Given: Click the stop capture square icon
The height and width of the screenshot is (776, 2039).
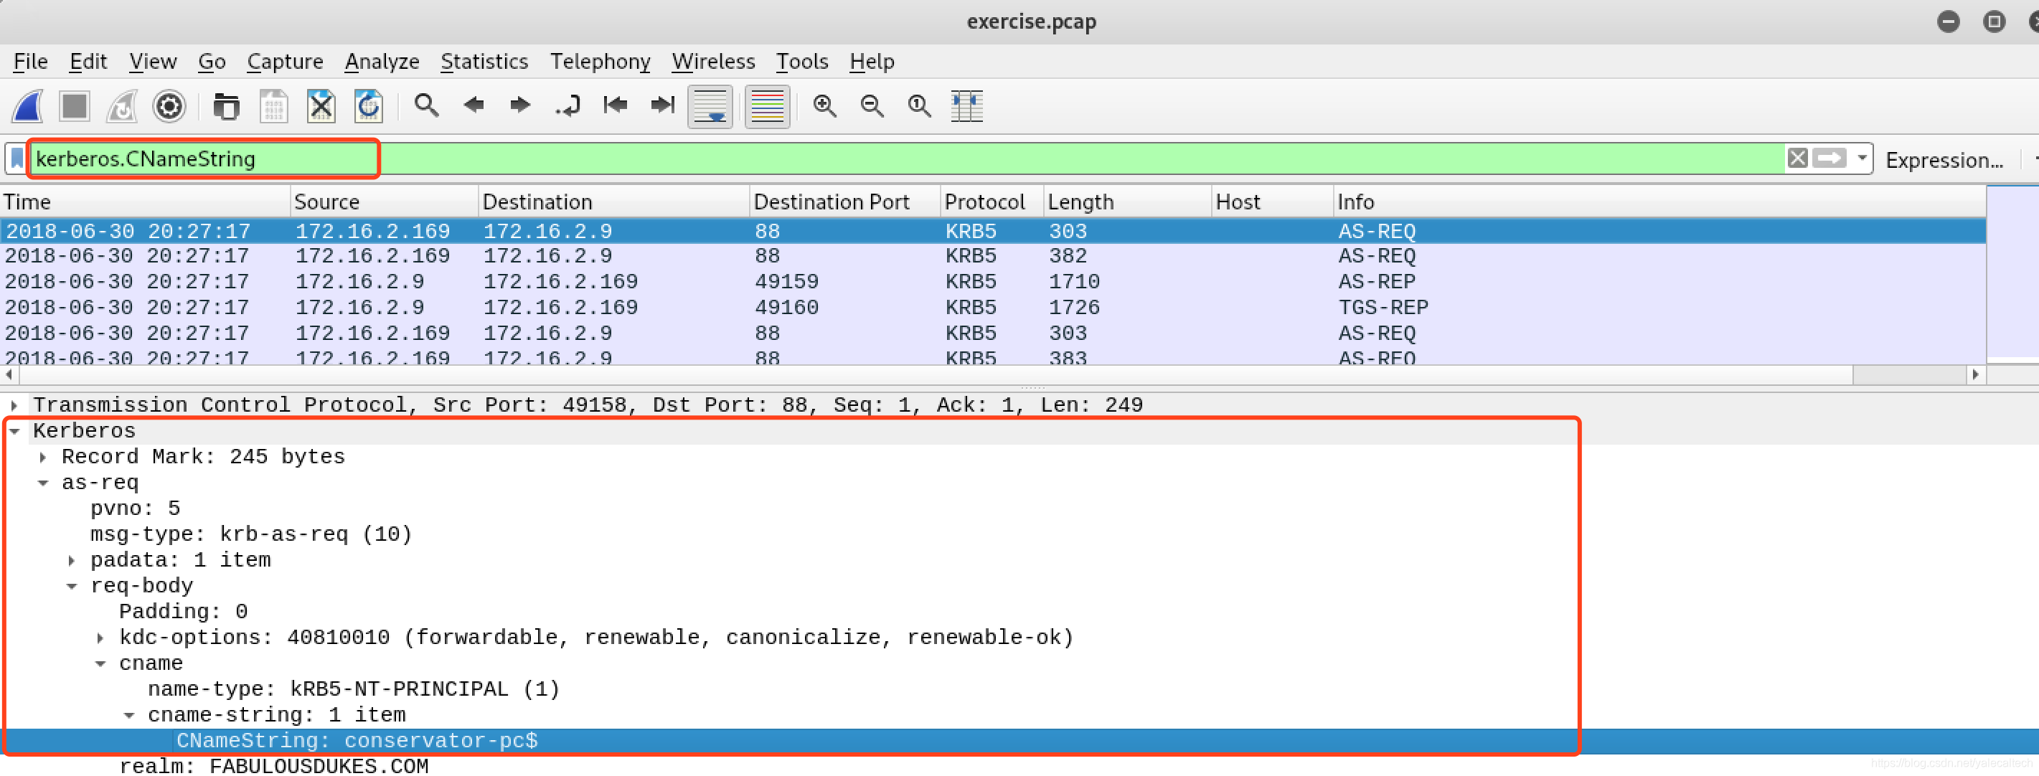Looking at the screenshot, I should (x=75, y=106).
